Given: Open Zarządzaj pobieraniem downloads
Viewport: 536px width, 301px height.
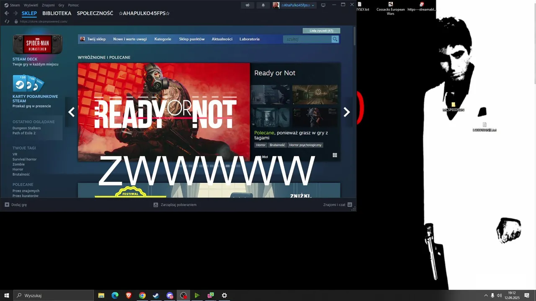Looking at the screenshot, I should click(175, 205).
